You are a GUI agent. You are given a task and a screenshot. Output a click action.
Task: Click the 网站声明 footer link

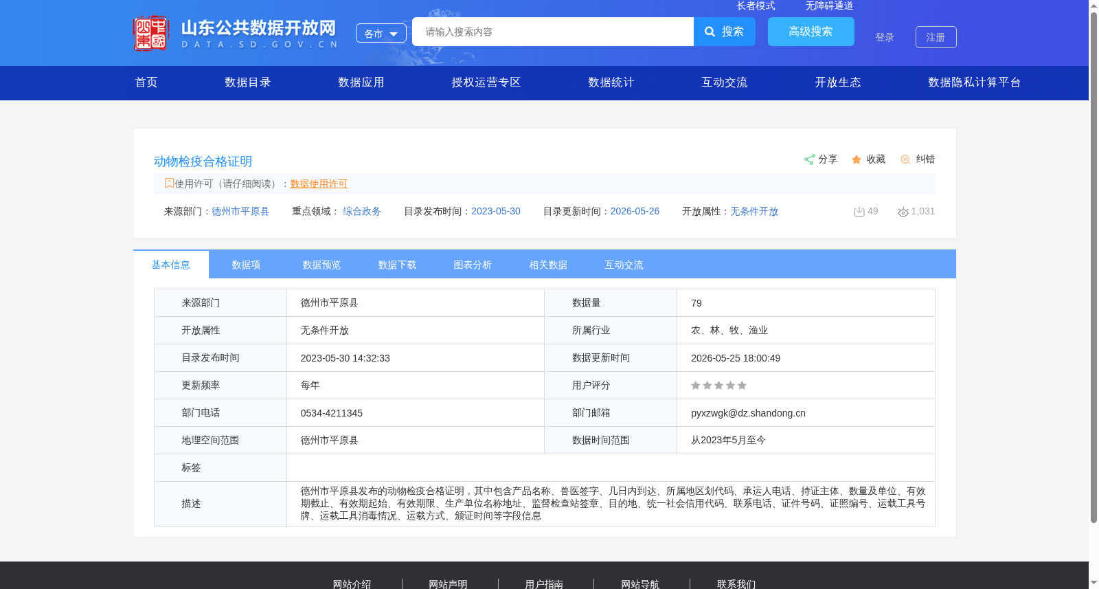pos(448,584)
